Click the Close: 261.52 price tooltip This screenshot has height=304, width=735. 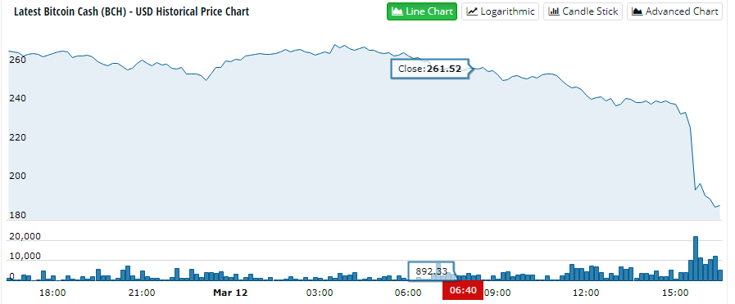[430, 69]
